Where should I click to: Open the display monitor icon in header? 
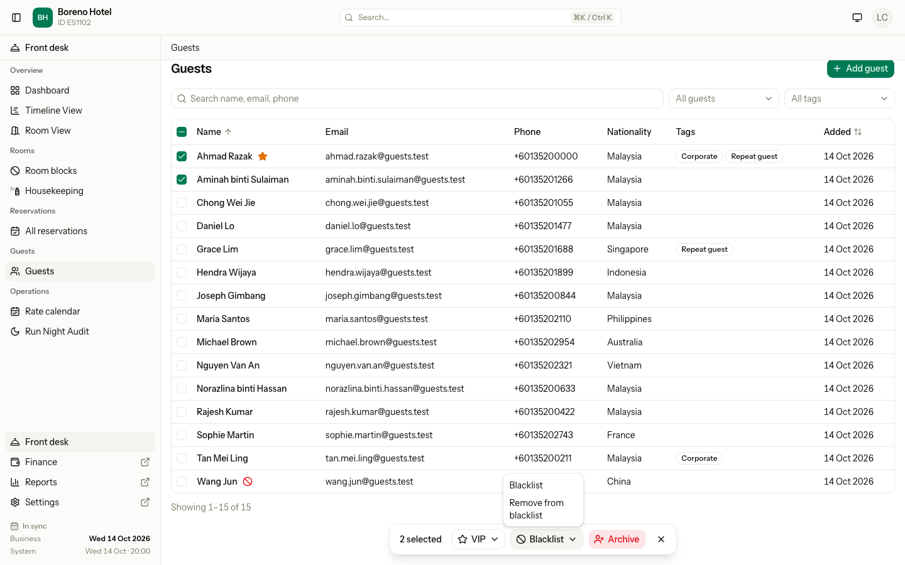(857, 18)
